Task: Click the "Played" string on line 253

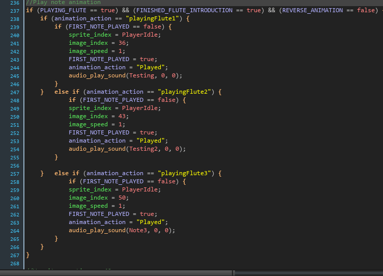Action: coord(151,141)
